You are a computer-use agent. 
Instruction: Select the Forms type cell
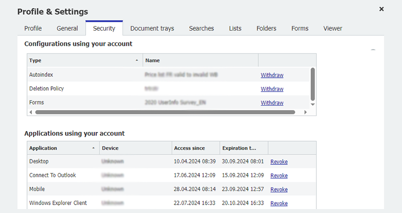point(36,102)
